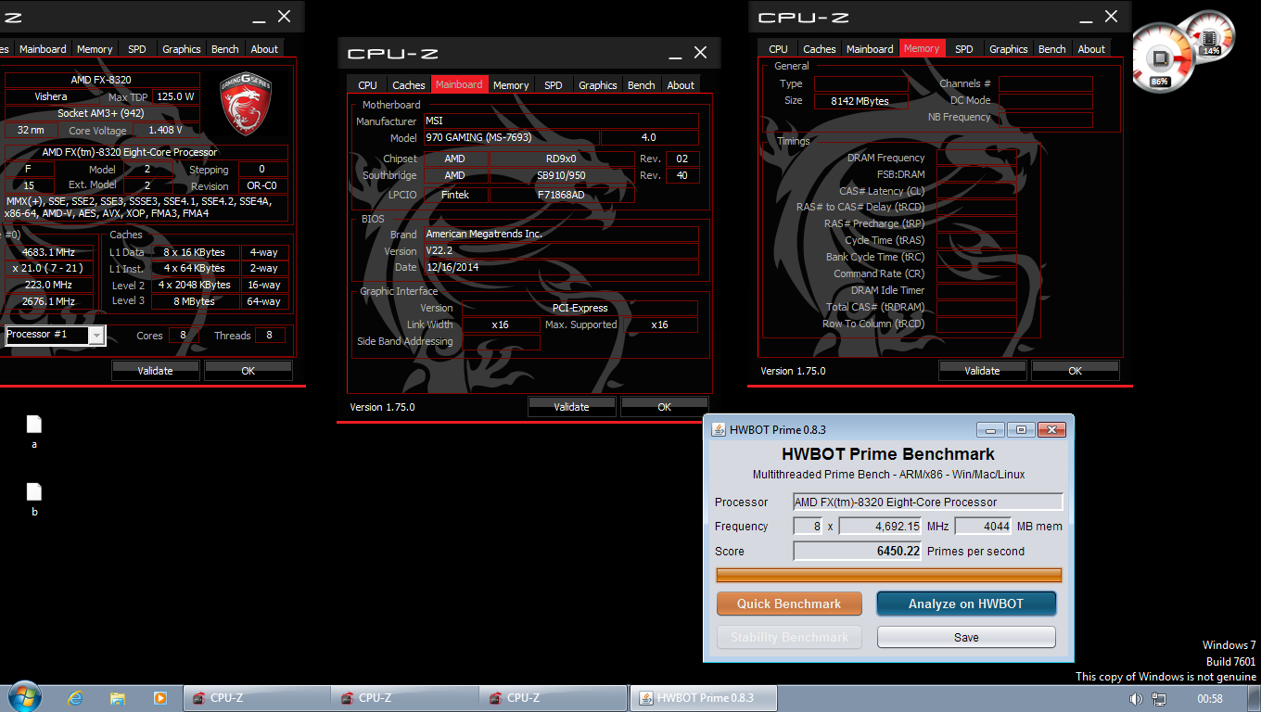Click the volume speaker tray icon
The width and height of the screenshot is (1261, 712).
tap(1135, 698)
